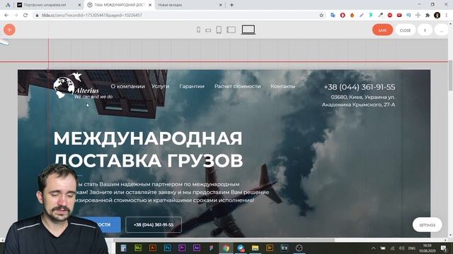This screenshot has height=254, width=453.
Task: Click the flame extension icon
Action: pos(352,16)
